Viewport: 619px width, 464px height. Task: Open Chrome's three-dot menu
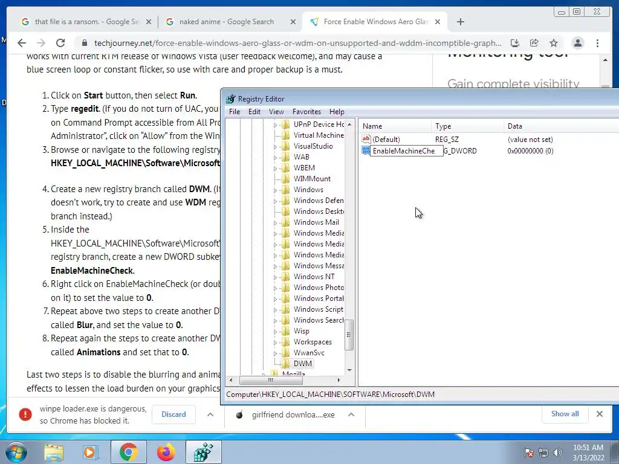click(x=597, y=43)
